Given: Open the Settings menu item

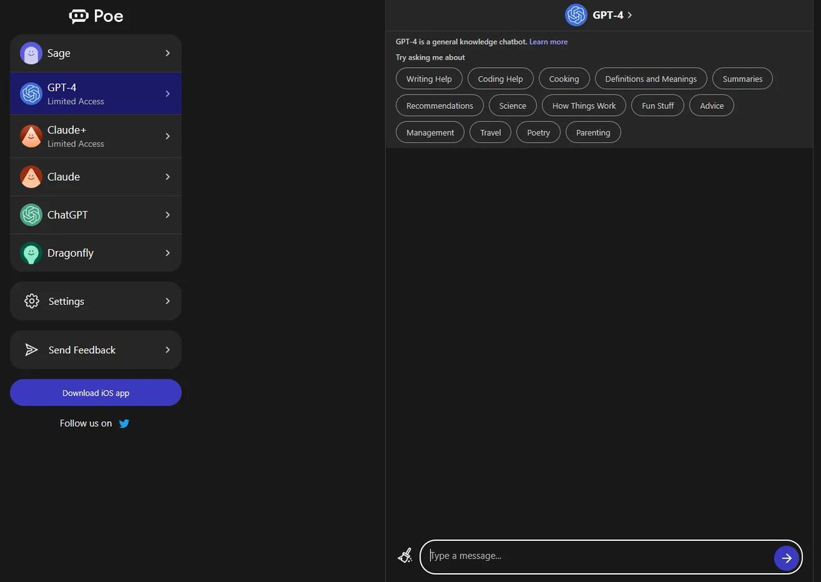Looking at the screenshot, I should click(96, 301).
